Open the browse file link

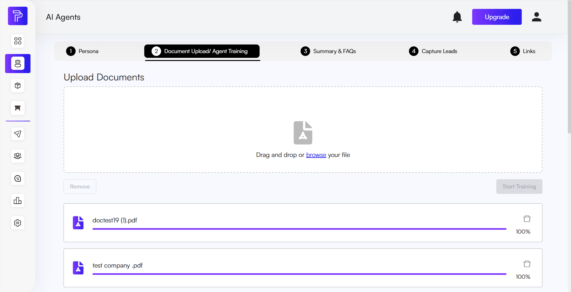click(316, 155)
